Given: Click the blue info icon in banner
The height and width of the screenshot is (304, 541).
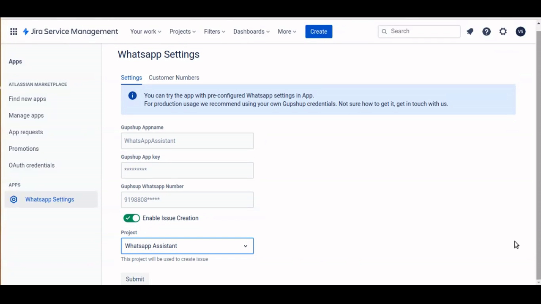Looking at the screenshot, I should (x=133, y=95).
